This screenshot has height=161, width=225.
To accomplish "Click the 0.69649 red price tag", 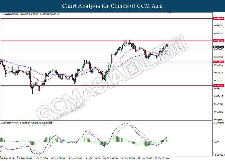I will [218, 19].
